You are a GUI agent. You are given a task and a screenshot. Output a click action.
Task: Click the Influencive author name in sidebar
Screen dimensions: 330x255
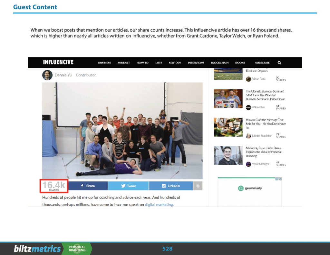coord(258,107)
